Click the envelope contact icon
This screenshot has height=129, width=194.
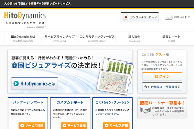[x=169, y=17]
